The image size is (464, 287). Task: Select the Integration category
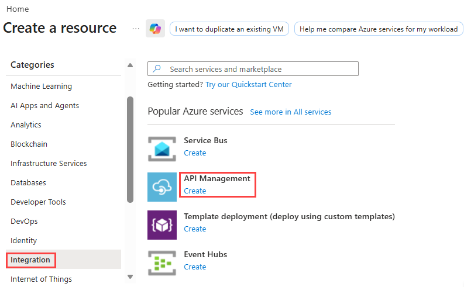click(x=30, y=260)
